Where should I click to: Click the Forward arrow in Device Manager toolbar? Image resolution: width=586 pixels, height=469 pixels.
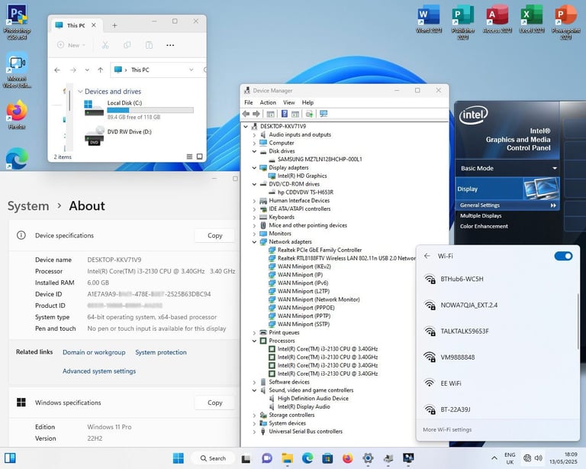click(x=256, y=114)
